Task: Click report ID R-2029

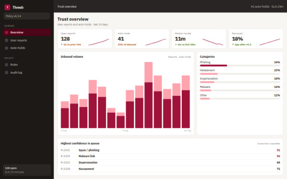Action: 66,156
